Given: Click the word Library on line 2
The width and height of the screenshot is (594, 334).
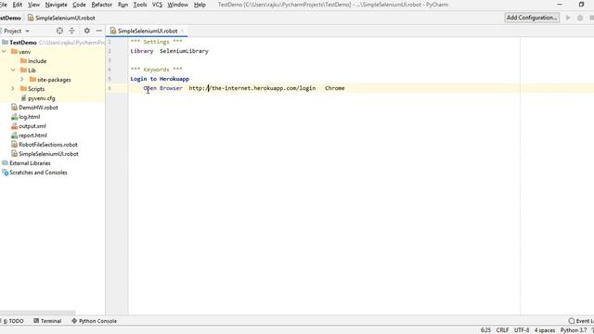Looking at the screenshot, I should pyautogui.click(x=142, y=51).
